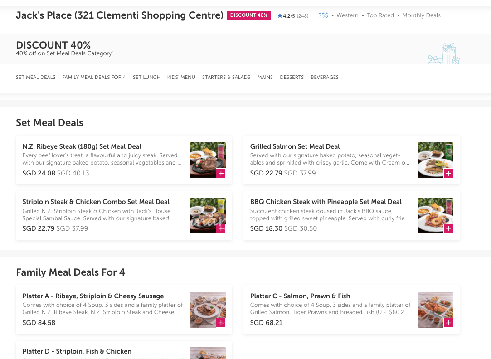Viewport: 491px width, 359px height.
Task: Click 'Grilled N.Z. Striploin Steak & Chicken' description
Action: [x=97, y=215]
